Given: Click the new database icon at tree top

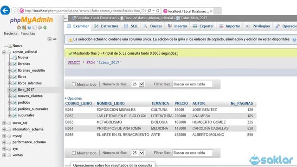Looking at the screenshot, I should (9, 46).
